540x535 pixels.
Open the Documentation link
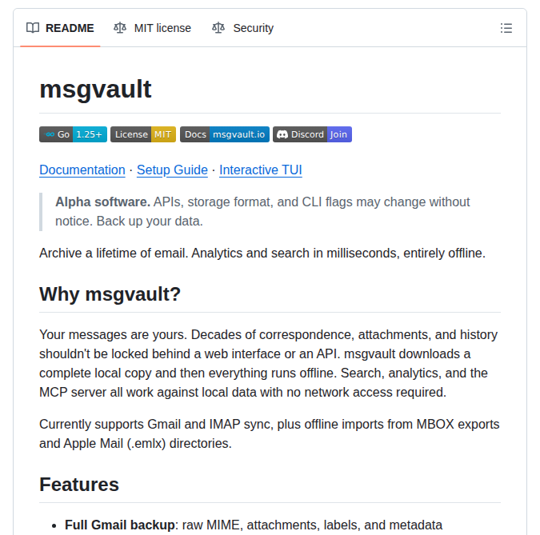[x=82, y=170]
